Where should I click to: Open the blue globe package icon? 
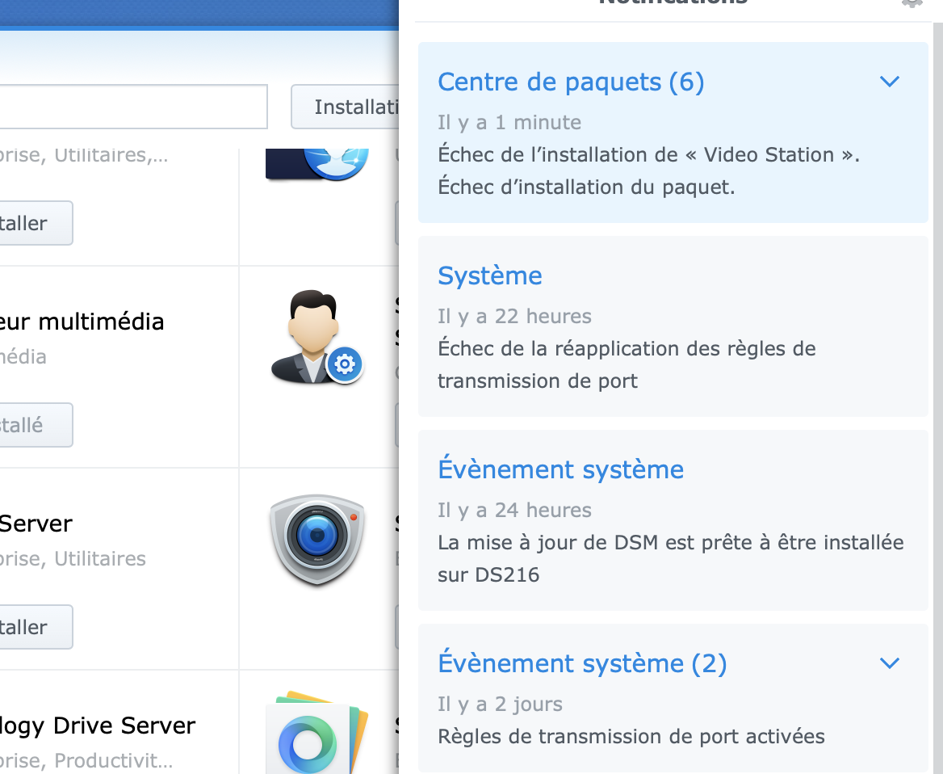click(317, 164)
